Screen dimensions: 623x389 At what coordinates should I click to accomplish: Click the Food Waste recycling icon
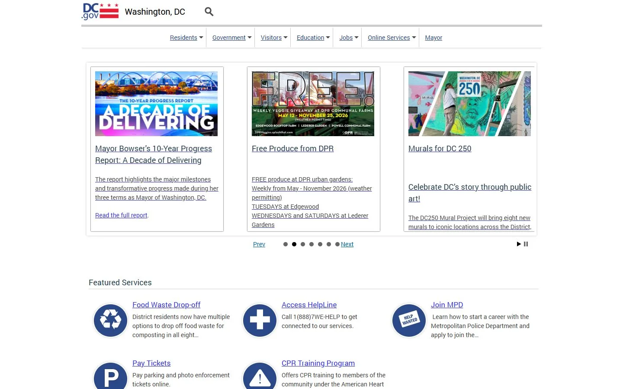(x=110, y=320)
